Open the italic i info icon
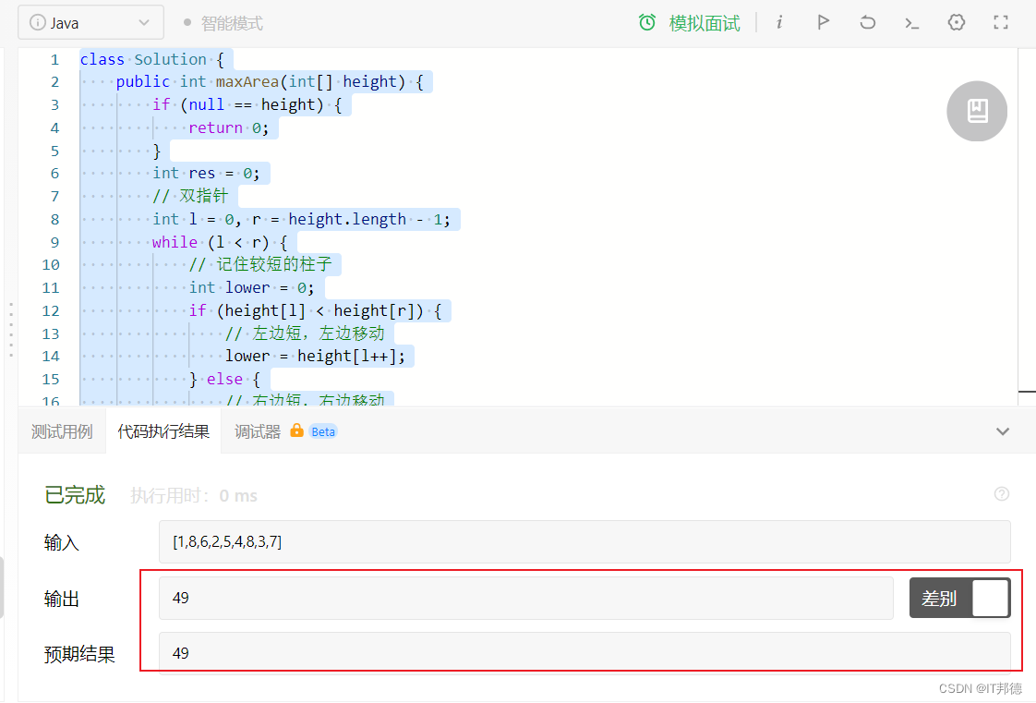1036x703 pixels. point(779,22)
